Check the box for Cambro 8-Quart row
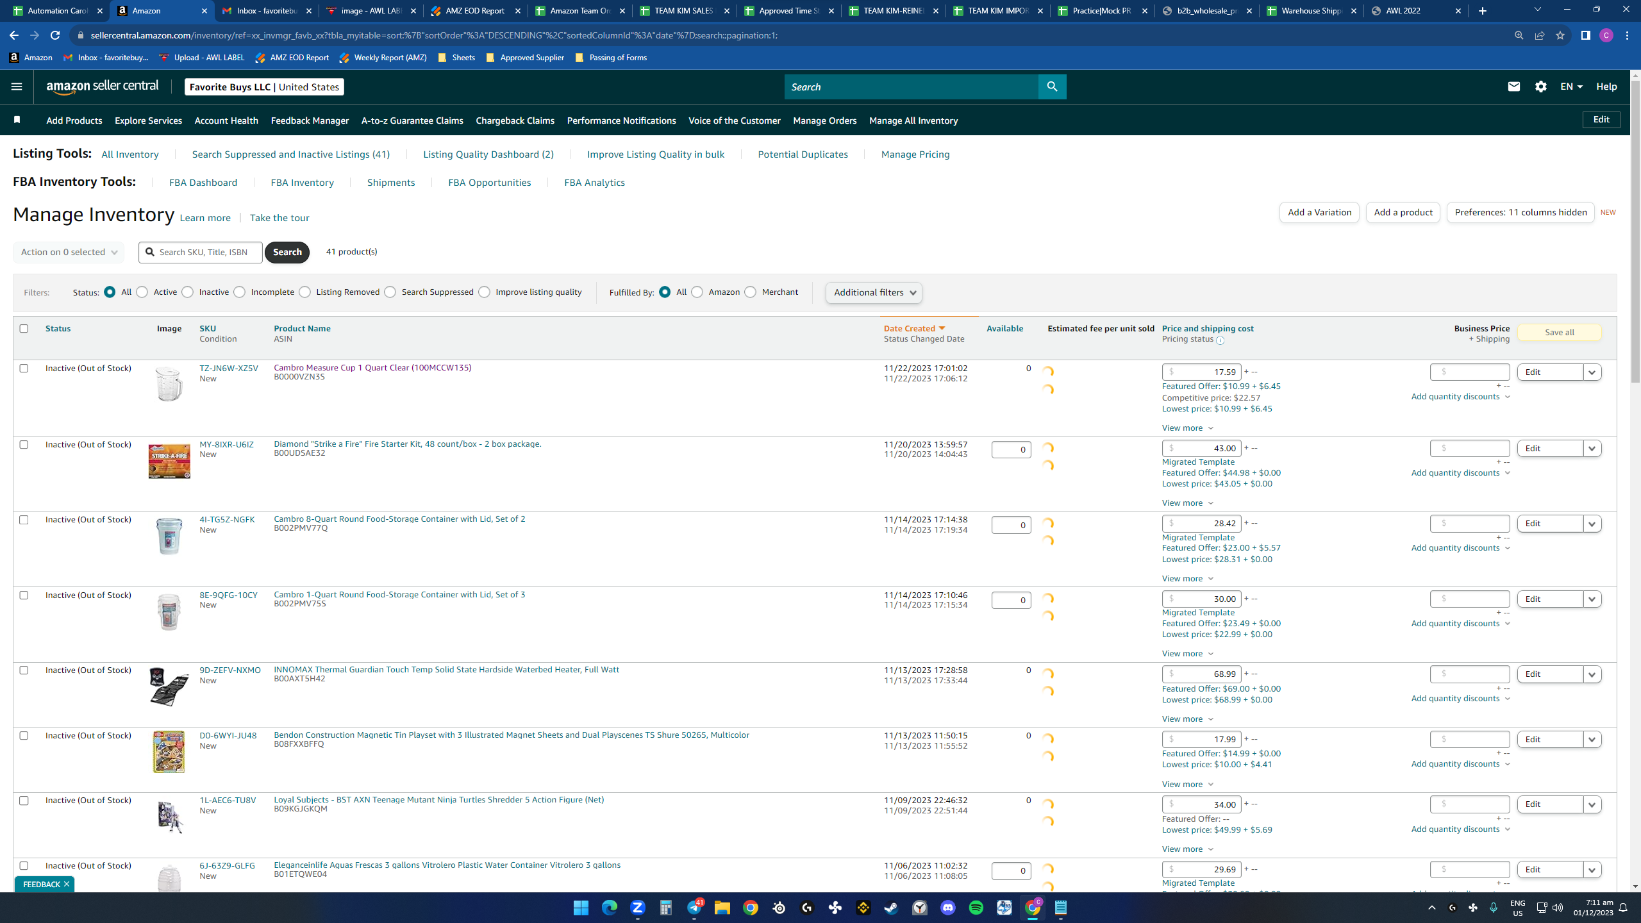This screenshot has height=923, width=1641. tap(24, 519)
